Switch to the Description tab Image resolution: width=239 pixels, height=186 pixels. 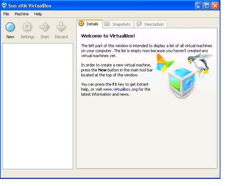[151, 24]
